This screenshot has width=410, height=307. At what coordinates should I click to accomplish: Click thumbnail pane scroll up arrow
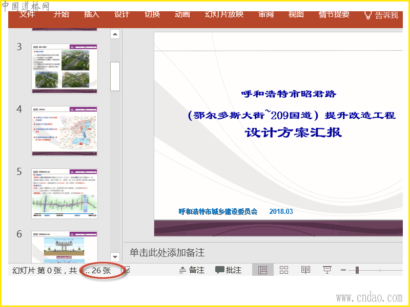115,34
